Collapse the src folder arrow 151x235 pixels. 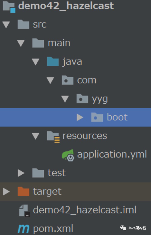(6, 24)
